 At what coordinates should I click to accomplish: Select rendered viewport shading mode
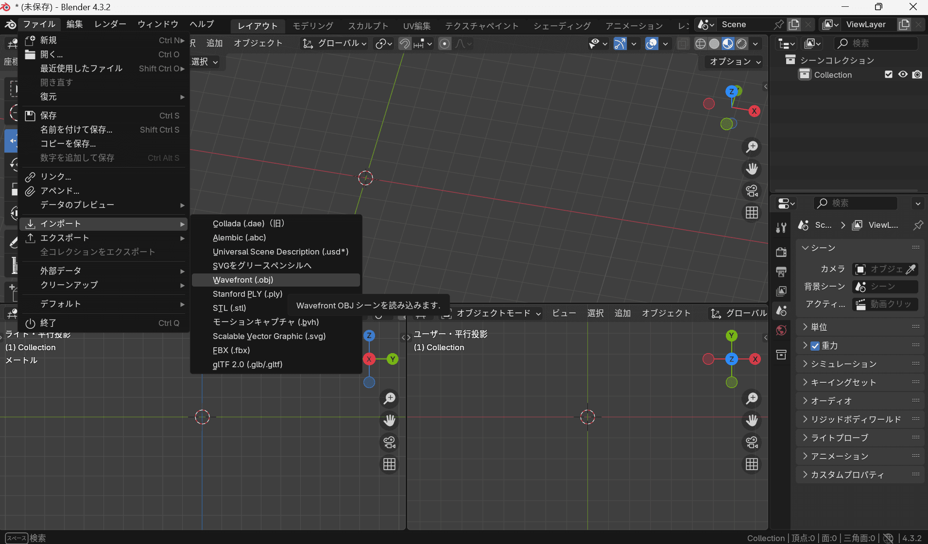click(741, 44)
